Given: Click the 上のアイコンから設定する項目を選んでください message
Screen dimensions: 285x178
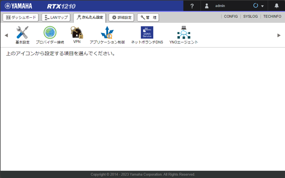Looking at the screenshot, I should tap(61, 53).
